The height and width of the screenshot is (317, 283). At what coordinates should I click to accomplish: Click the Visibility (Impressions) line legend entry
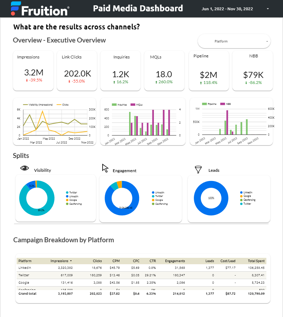point(38,105)
